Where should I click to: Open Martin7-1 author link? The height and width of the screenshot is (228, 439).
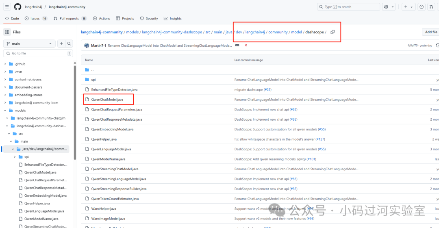point(98,46)
